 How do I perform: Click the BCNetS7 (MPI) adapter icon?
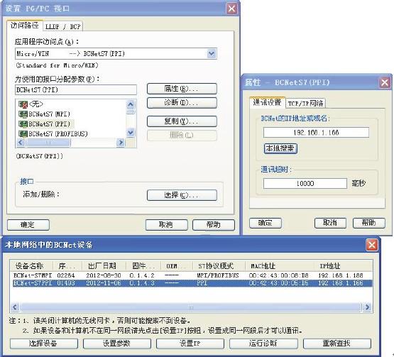(x=23, y=114)
